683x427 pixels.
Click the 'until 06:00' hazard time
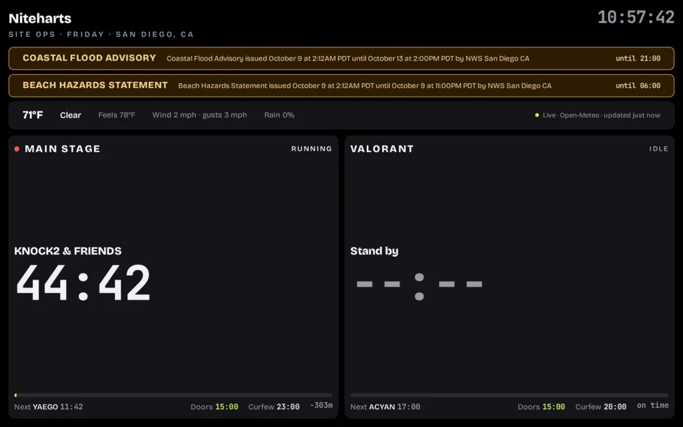(638, 85)
